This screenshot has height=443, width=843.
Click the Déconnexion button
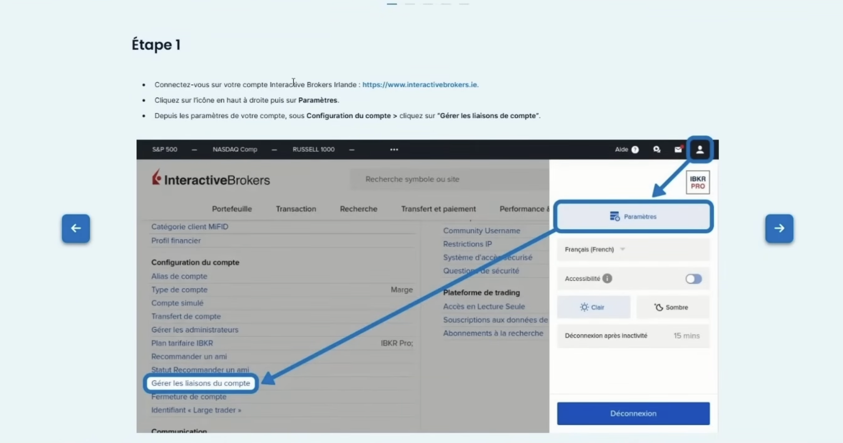point(633,413)
